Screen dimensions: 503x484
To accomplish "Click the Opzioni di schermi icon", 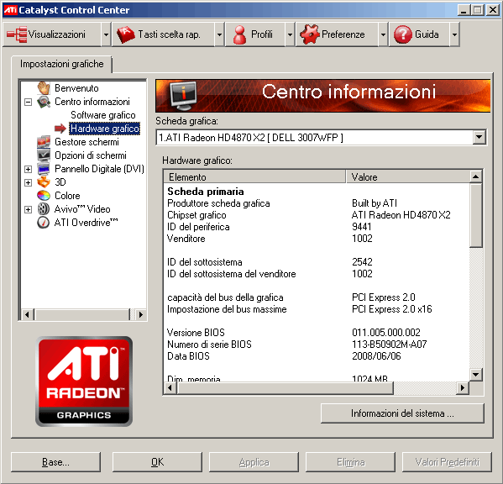I will click(x=44, y=155).
